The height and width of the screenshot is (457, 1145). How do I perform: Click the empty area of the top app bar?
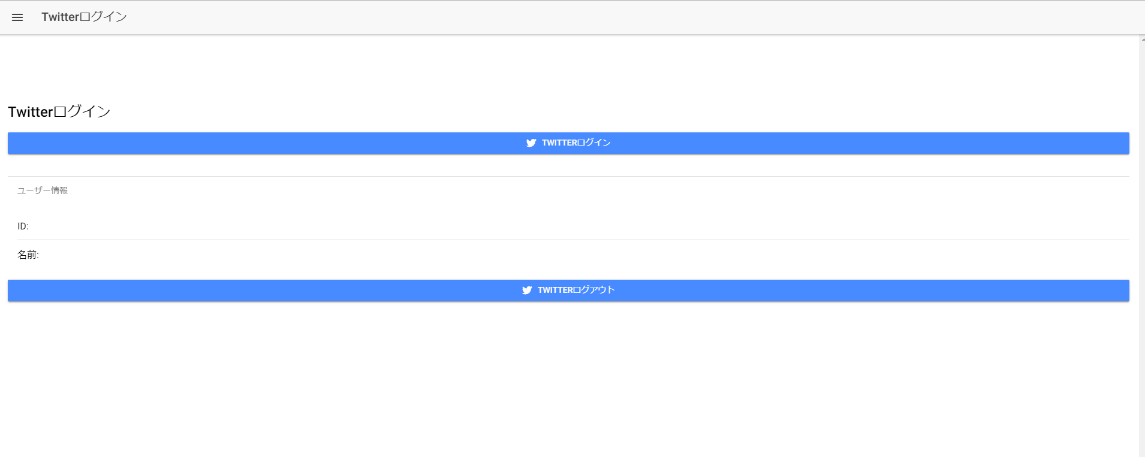coord(599,17)
